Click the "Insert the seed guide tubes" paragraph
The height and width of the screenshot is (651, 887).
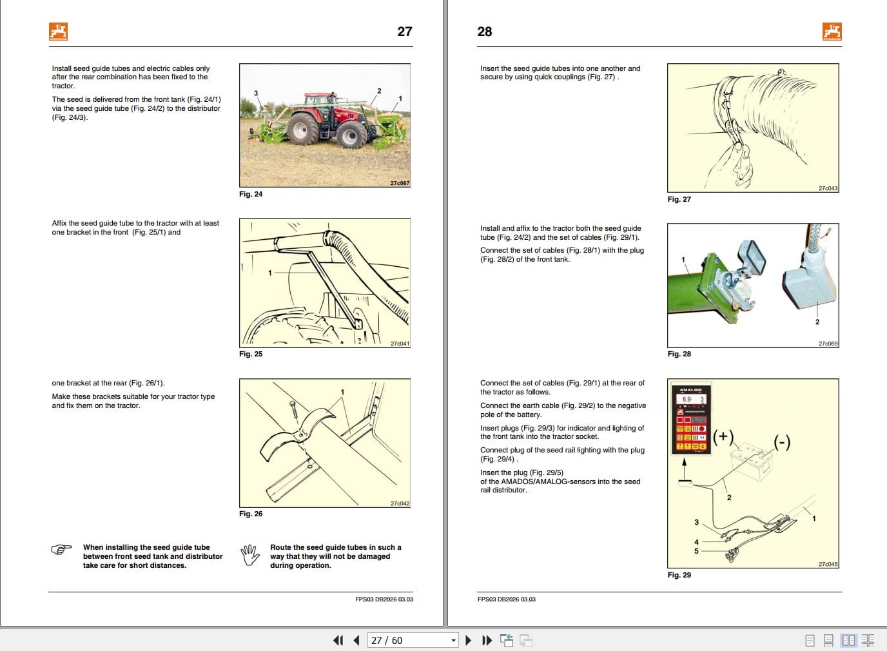[560, 73]
